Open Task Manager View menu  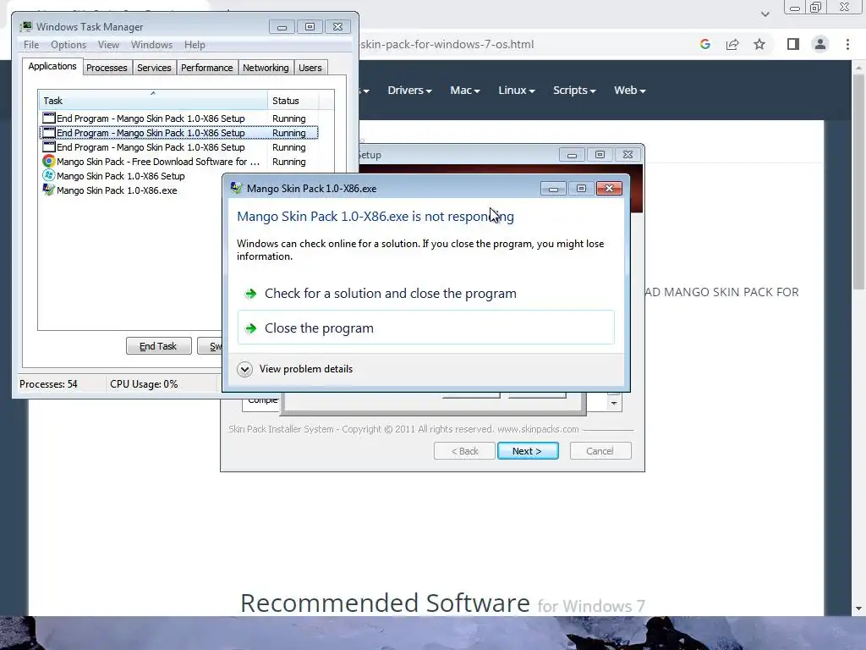tap(108, 45)
